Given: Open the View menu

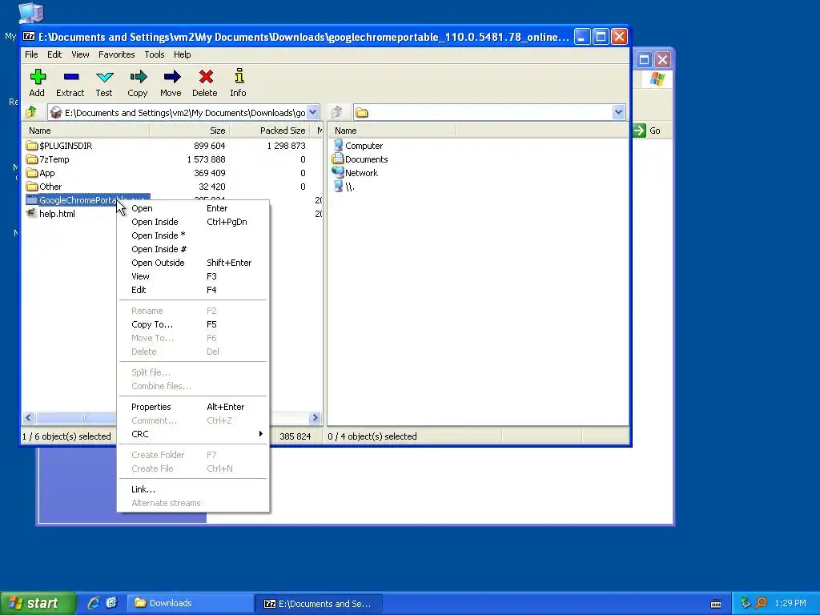Looking at the screenshot, I should [x=80, y=54].
